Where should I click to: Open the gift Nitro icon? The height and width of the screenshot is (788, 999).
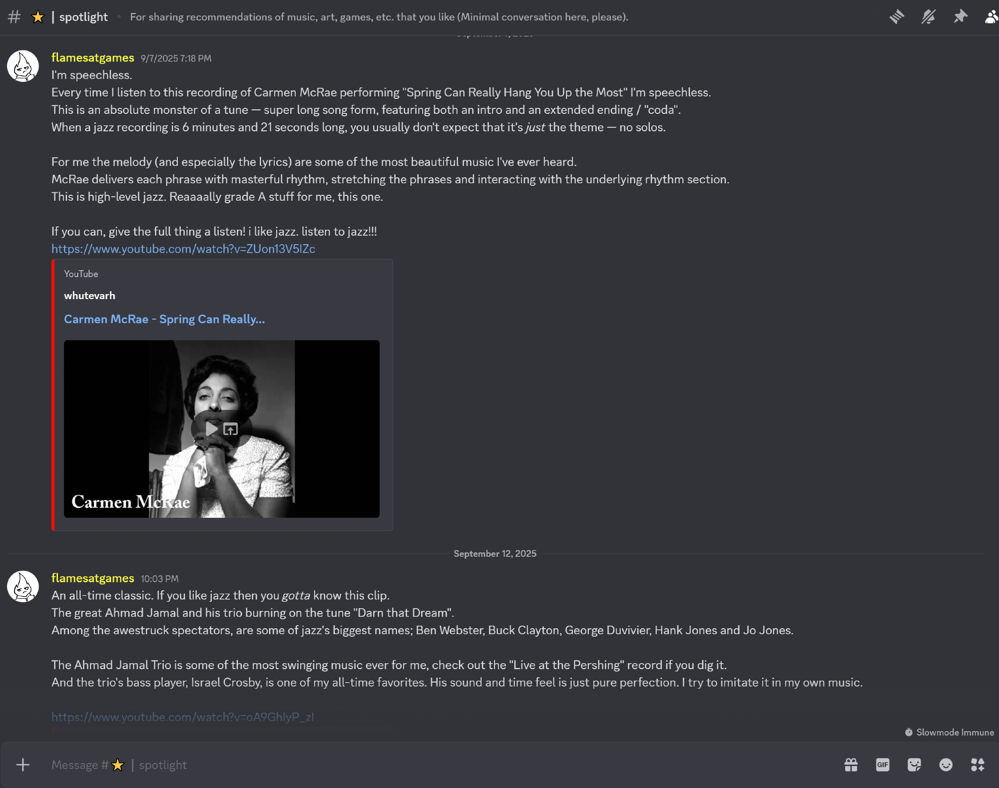851,765
